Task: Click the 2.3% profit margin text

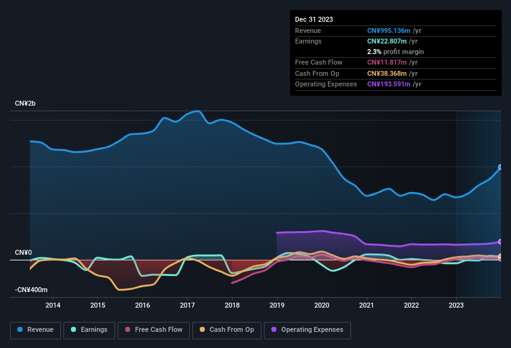Action: coord(395,52)
